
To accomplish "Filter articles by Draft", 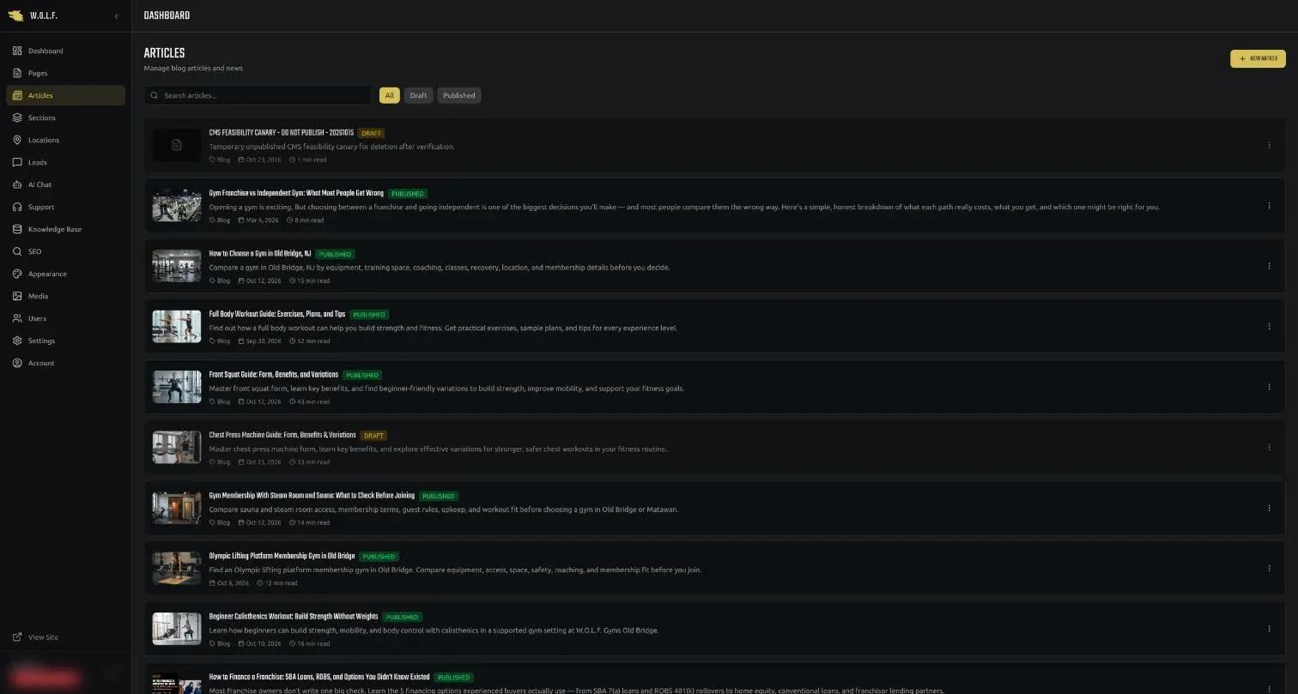I will click(418, 95).
